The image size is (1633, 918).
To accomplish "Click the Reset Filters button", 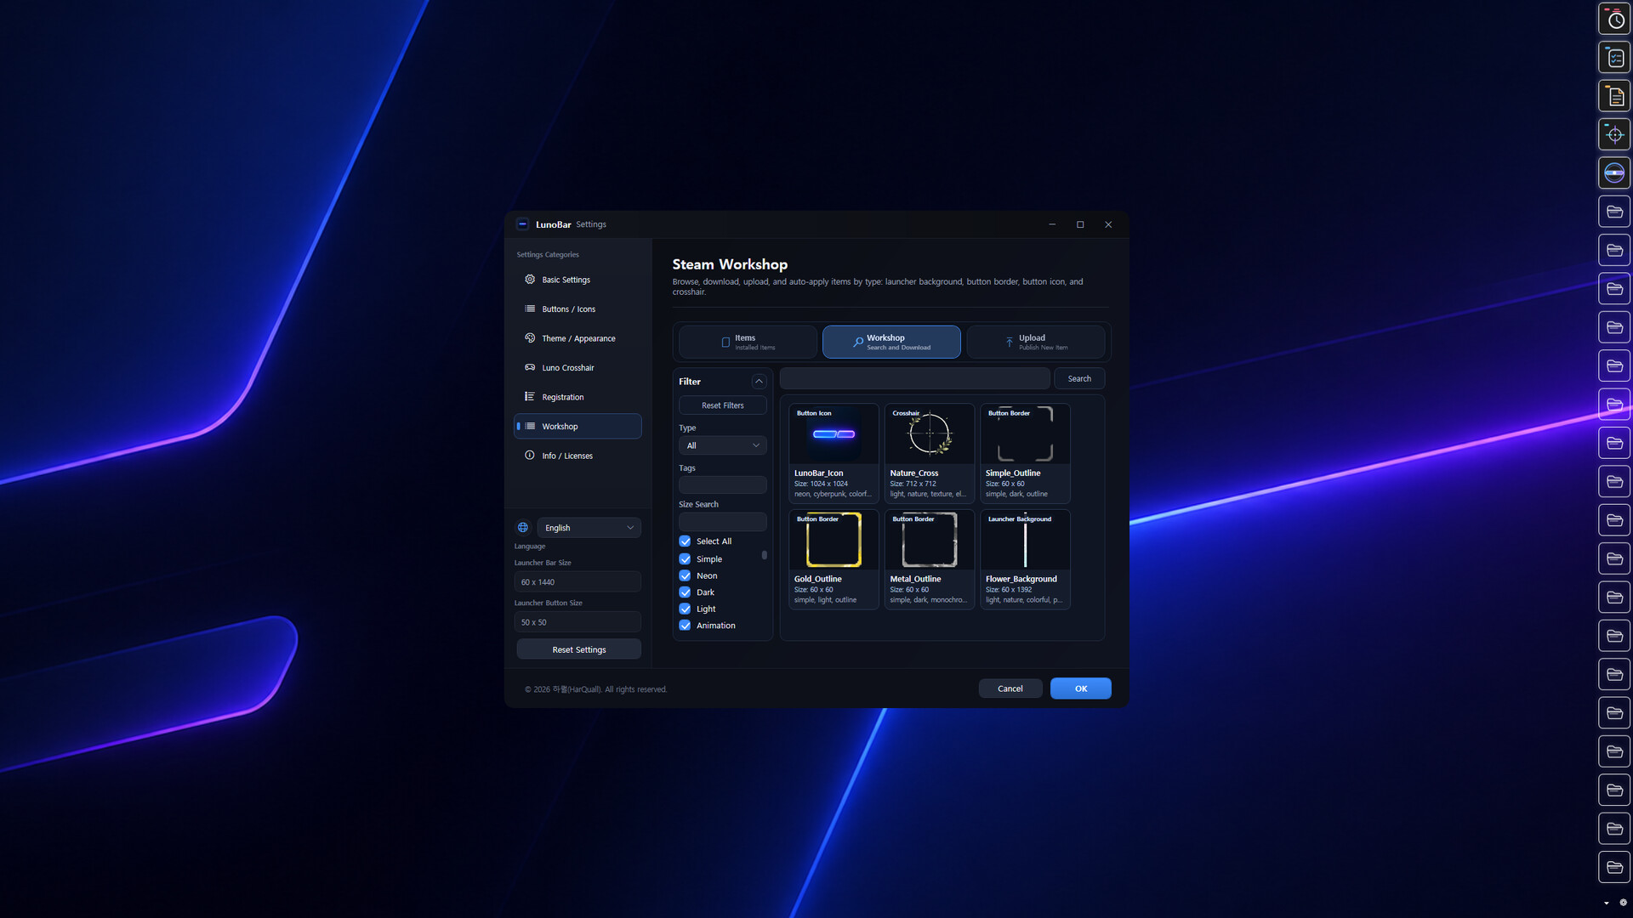I will click(722, 405).
